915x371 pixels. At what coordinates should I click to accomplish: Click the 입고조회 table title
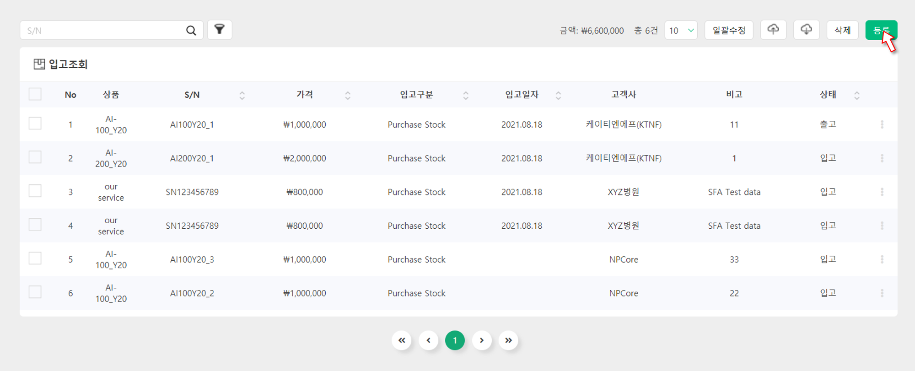pos(68,64)
